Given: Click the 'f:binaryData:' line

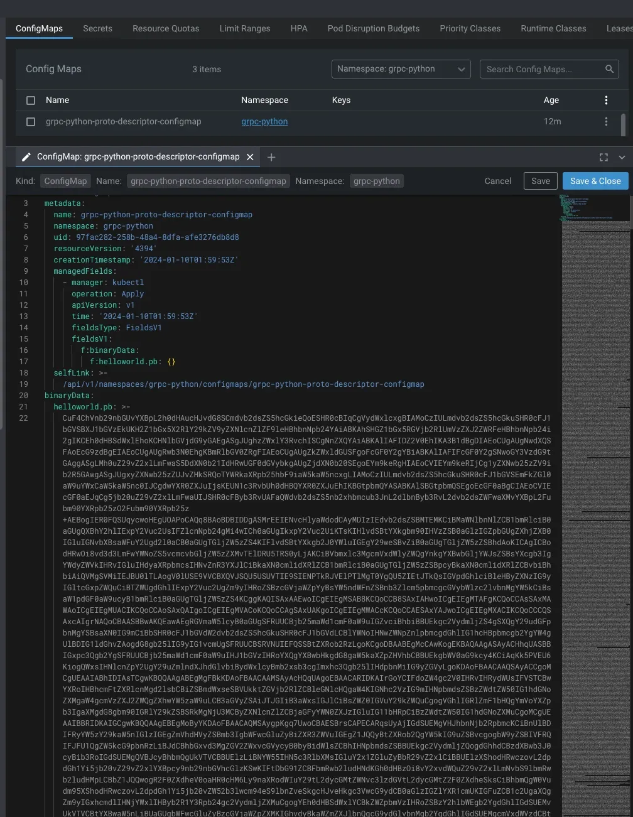Looking at the screenshot, I should click(110, 350).
